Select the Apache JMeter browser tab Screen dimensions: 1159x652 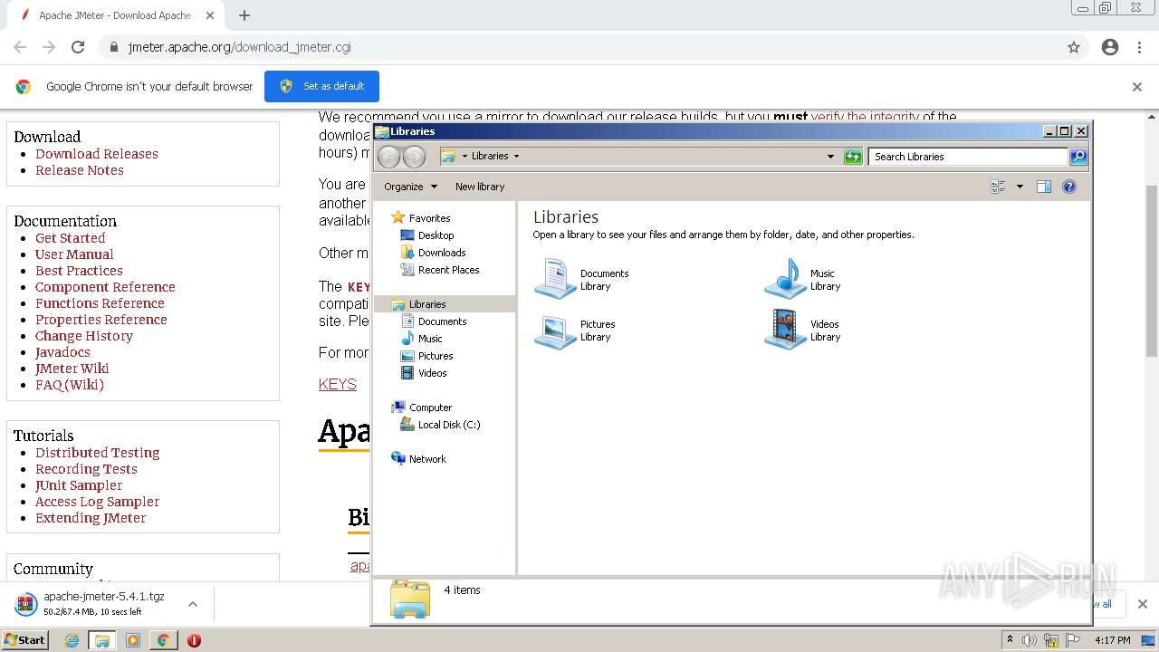pos(116,15)
